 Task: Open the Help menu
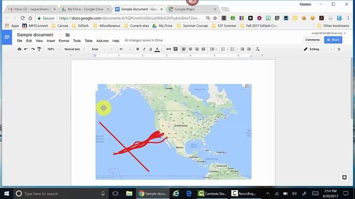click(x=116, y=41)
